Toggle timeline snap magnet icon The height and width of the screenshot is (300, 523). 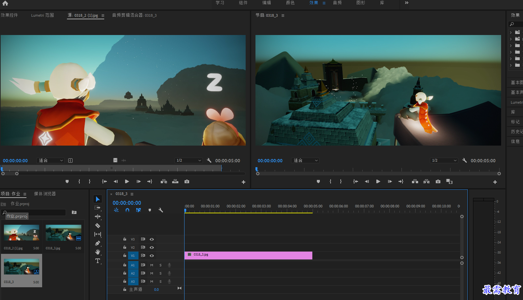(127, 210)
